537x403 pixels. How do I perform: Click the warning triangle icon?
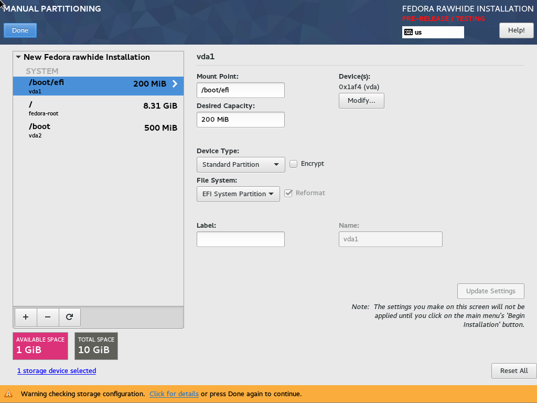coord(8,394)
